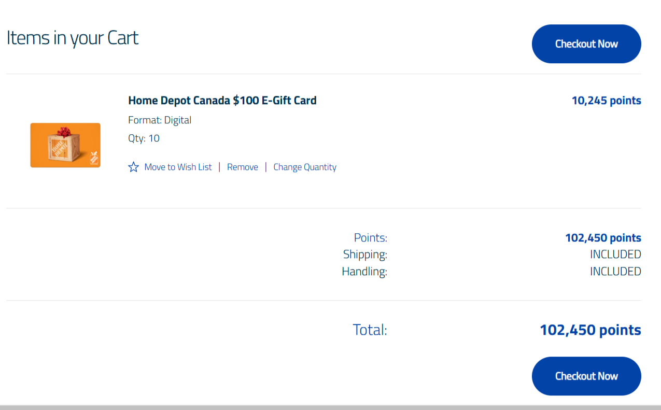The image size is (661, 410).
Task: Click the 102,450 points subtotal value
Action: tap(603, 238)
